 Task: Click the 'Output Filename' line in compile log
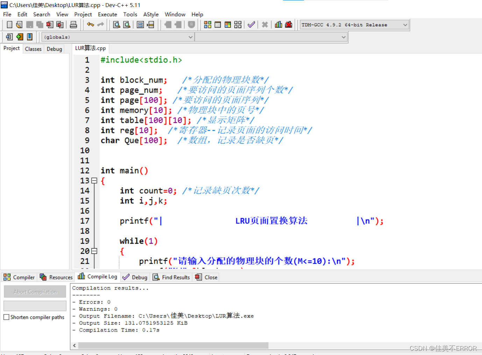pos(163,316)
